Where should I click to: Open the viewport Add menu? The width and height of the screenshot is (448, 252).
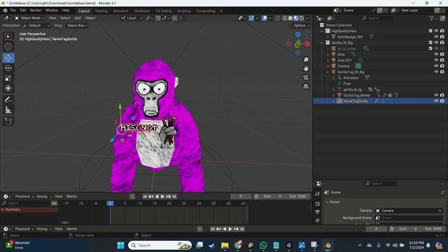[x=78, y=18]
